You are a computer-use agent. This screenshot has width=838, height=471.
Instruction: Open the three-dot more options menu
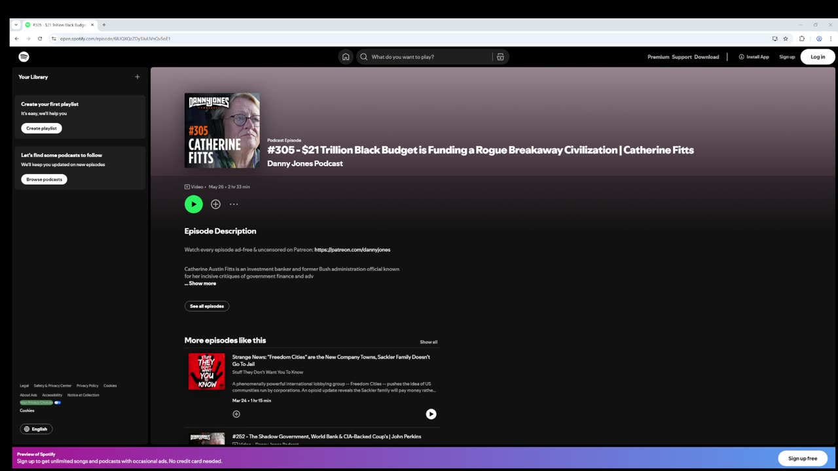point(234,204)
